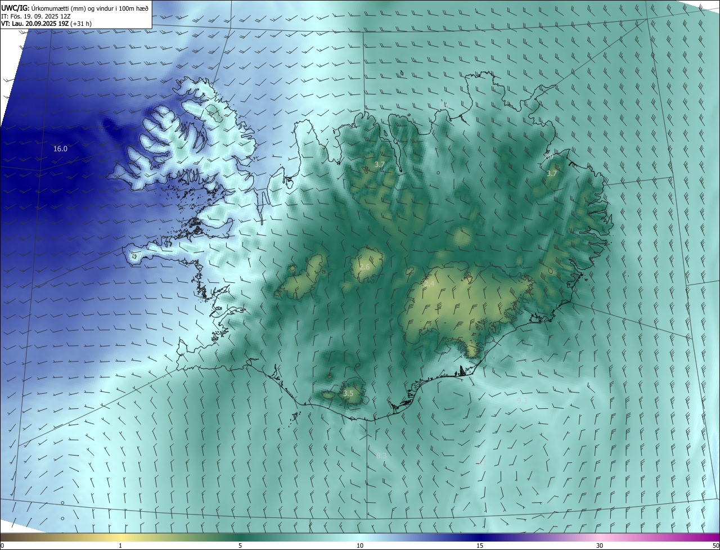Image resolution: width=720 pixels, height=550 pixels.
Task: Click the 'UWC/IG: Úrkomumætti (mm)' title line
Action: pos(75,7)
